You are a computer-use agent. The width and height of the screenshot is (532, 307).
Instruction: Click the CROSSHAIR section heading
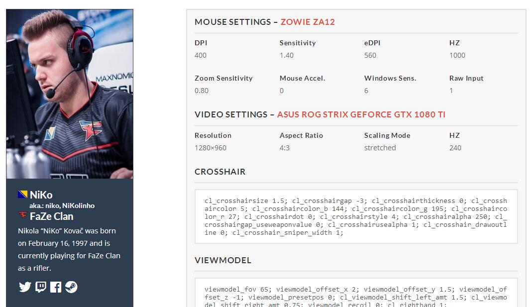coord(220,172)
